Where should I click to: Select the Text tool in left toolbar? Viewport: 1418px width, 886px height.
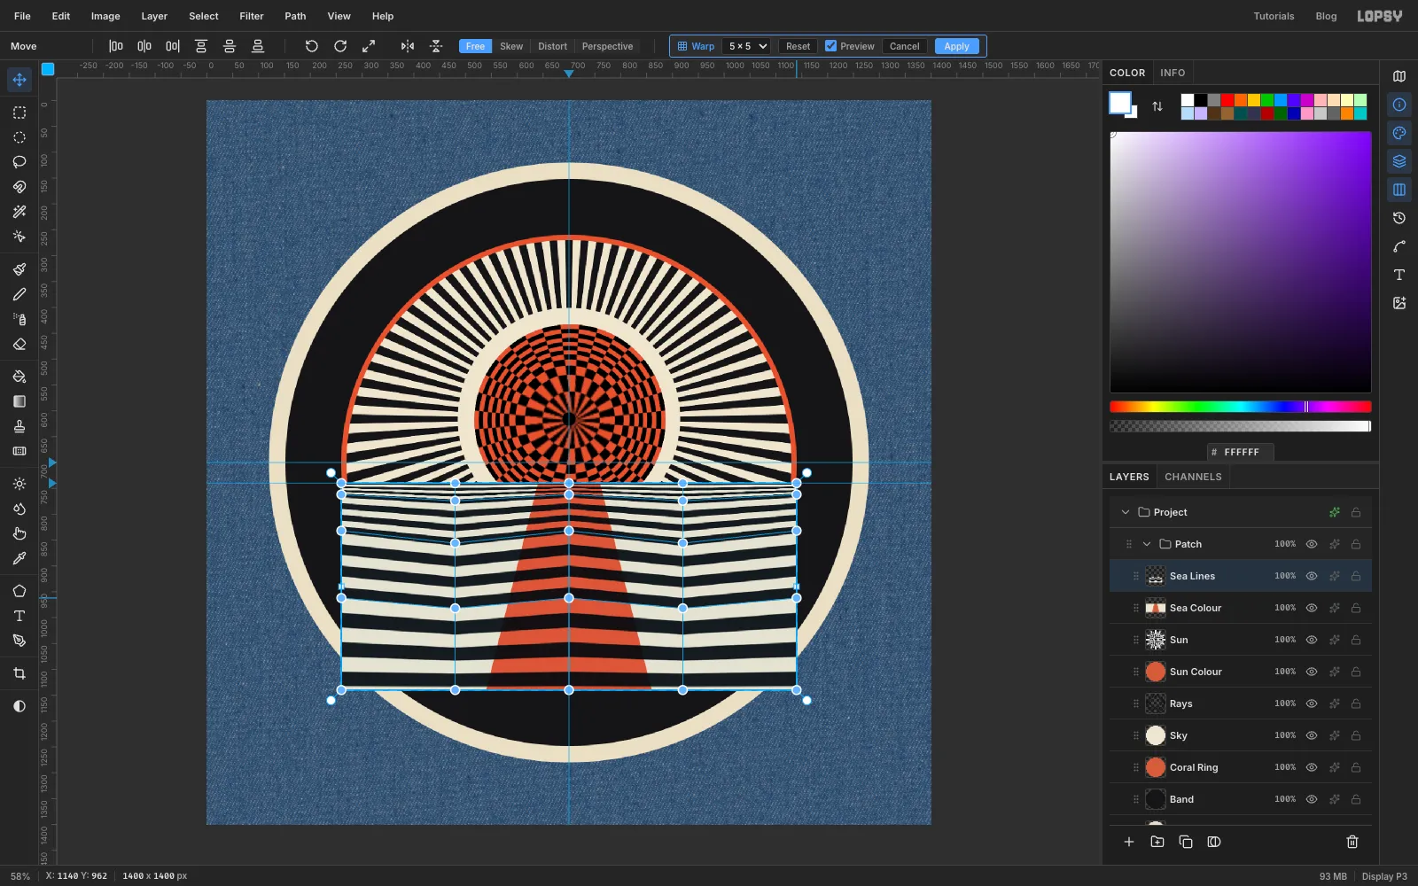coord(19,616)
